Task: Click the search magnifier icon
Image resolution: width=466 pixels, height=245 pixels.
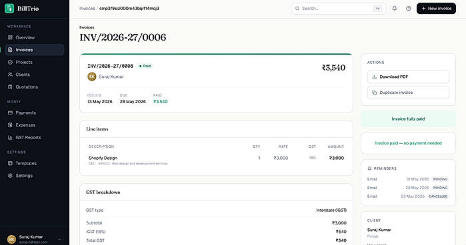Action: [297, 8]
